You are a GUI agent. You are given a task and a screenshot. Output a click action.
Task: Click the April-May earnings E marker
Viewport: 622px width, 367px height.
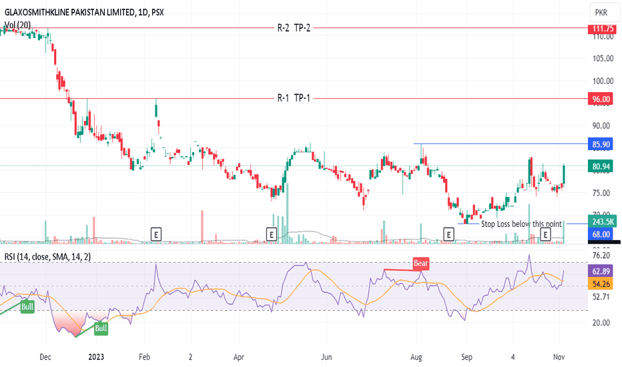272,234
